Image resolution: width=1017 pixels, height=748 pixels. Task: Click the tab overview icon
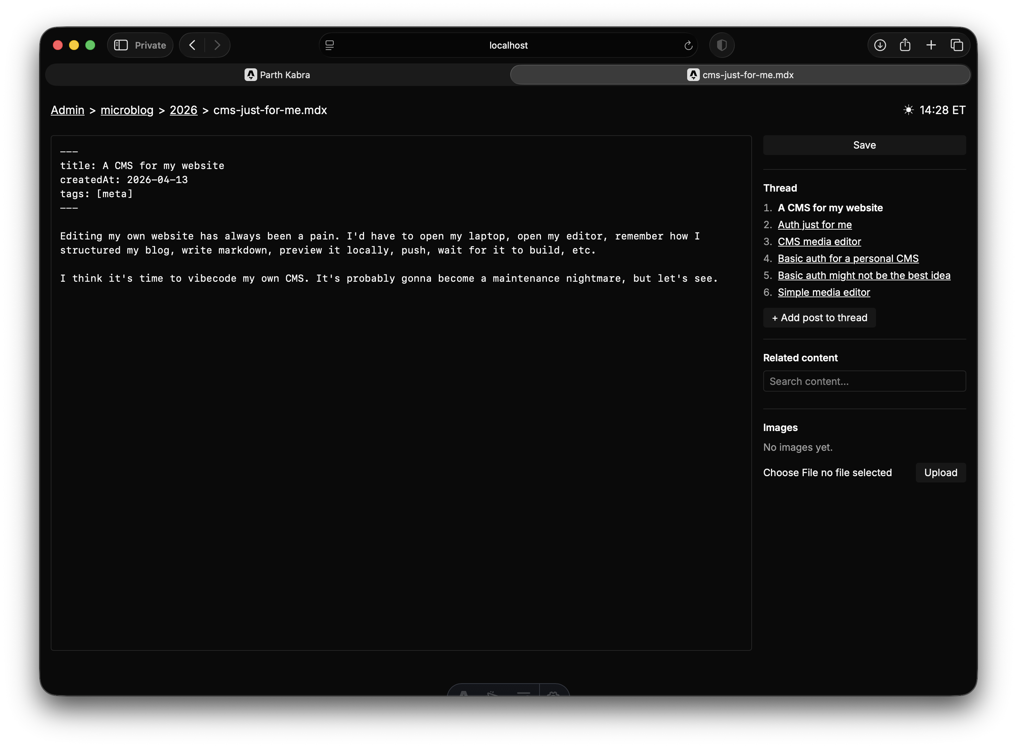(957, 45)
